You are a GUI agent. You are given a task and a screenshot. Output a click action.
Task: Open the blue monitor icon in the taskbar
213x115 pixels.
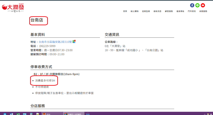click(x=25, y=114)
